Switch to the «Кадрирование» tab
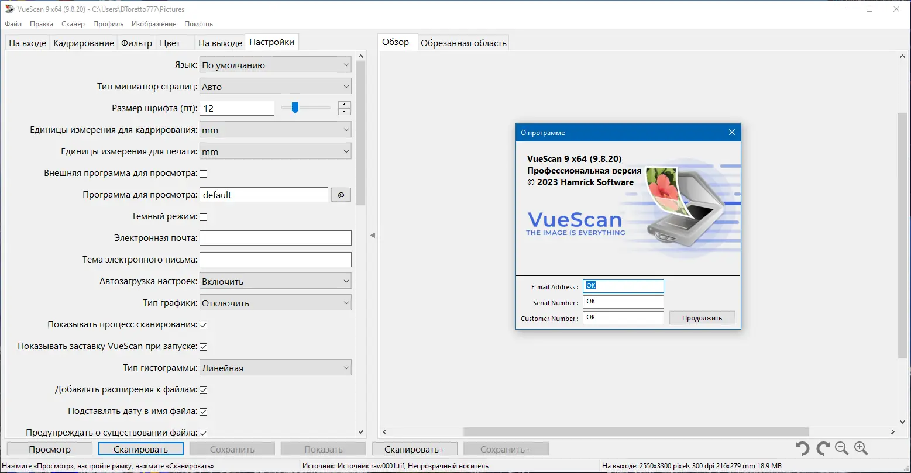Viewport: 911px width, 473px height. [x=84, y=43]
